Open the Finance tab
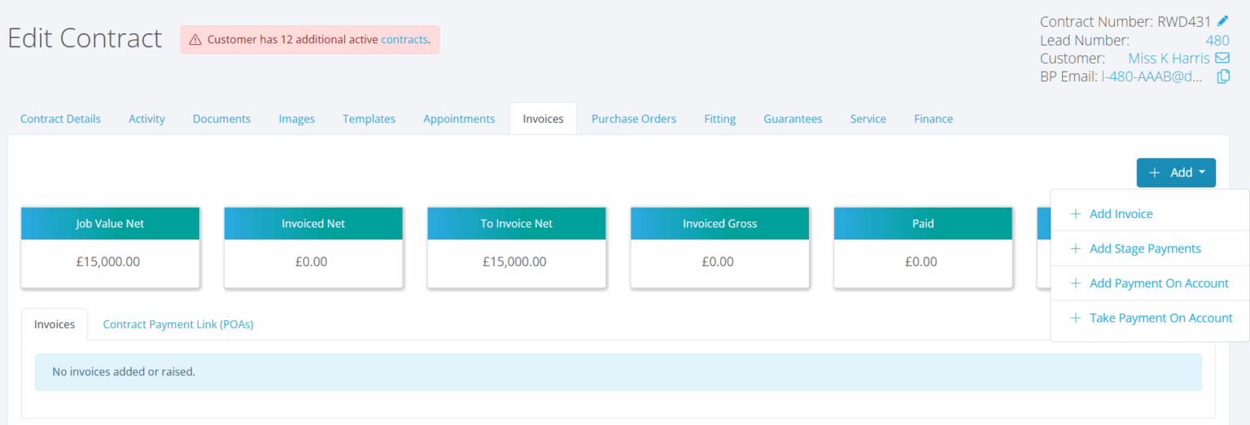This screenshot has width=1250, height=425. pos(933,119)
